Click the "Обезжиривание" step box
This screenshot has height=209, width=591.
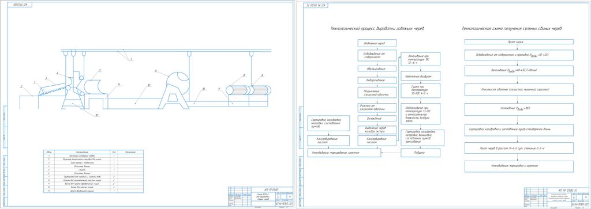(377, 69)
